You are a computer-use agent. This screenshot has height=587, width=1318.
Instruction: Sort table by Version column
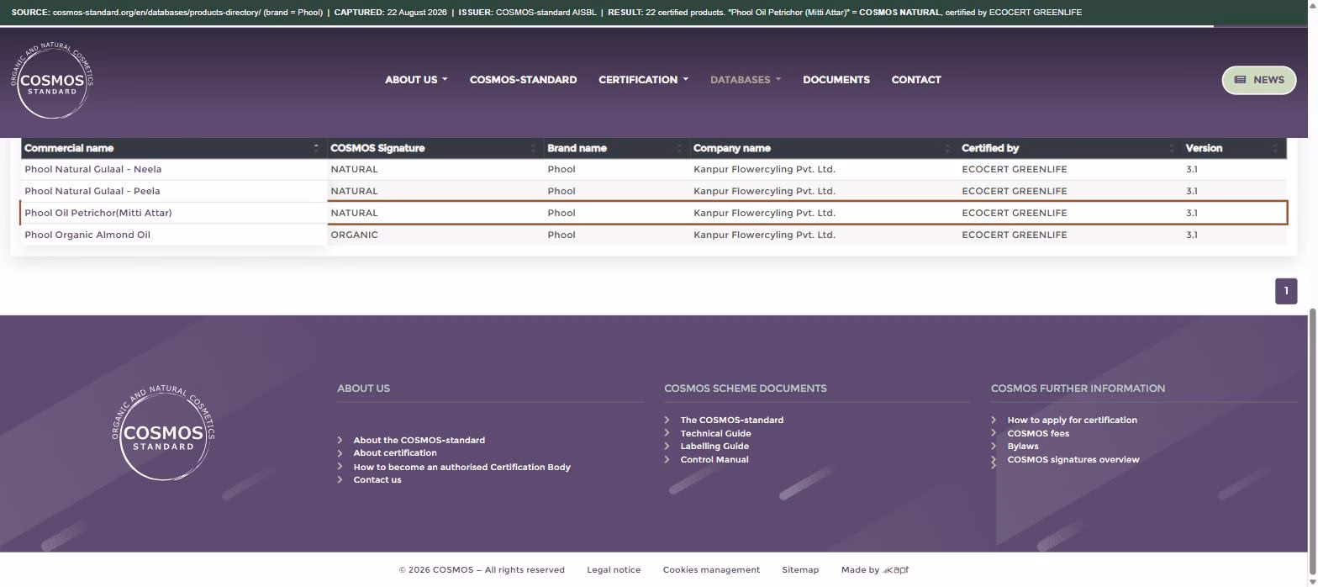tap(1234, 148)
